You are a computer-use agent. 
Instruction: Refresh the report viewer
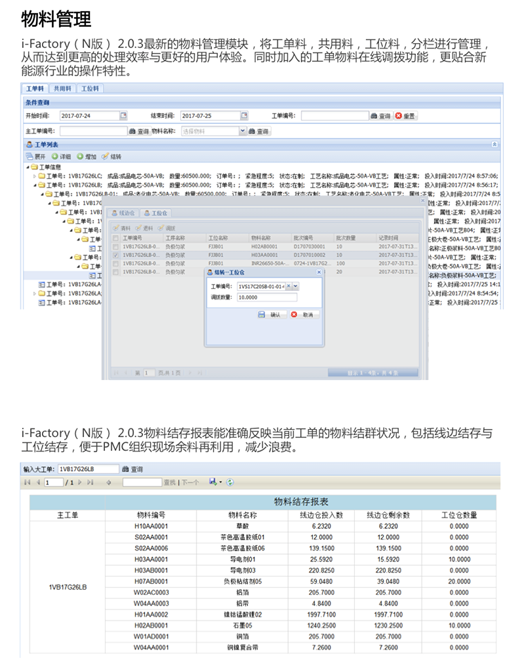point(230,482)
